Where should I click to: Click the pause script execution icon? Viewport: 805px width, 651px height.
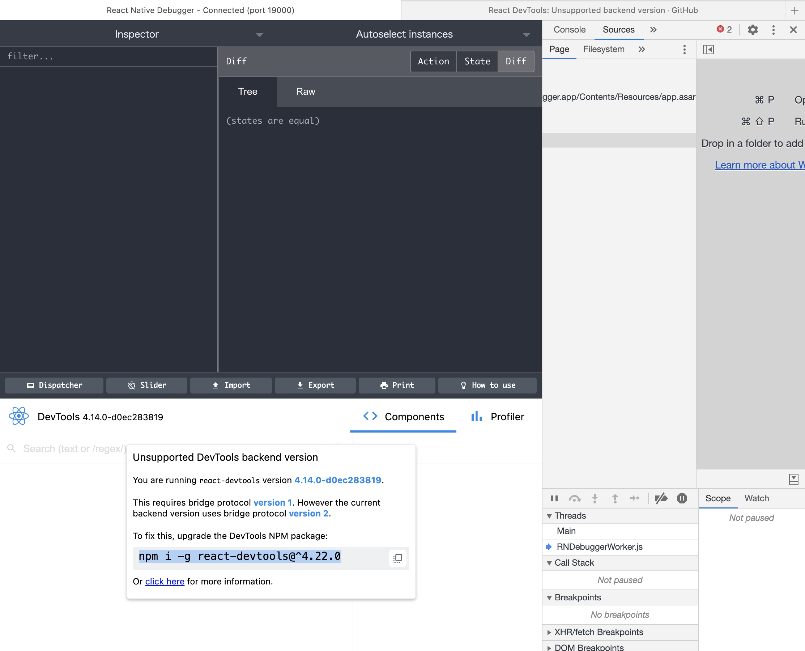(x=554, y=498)
